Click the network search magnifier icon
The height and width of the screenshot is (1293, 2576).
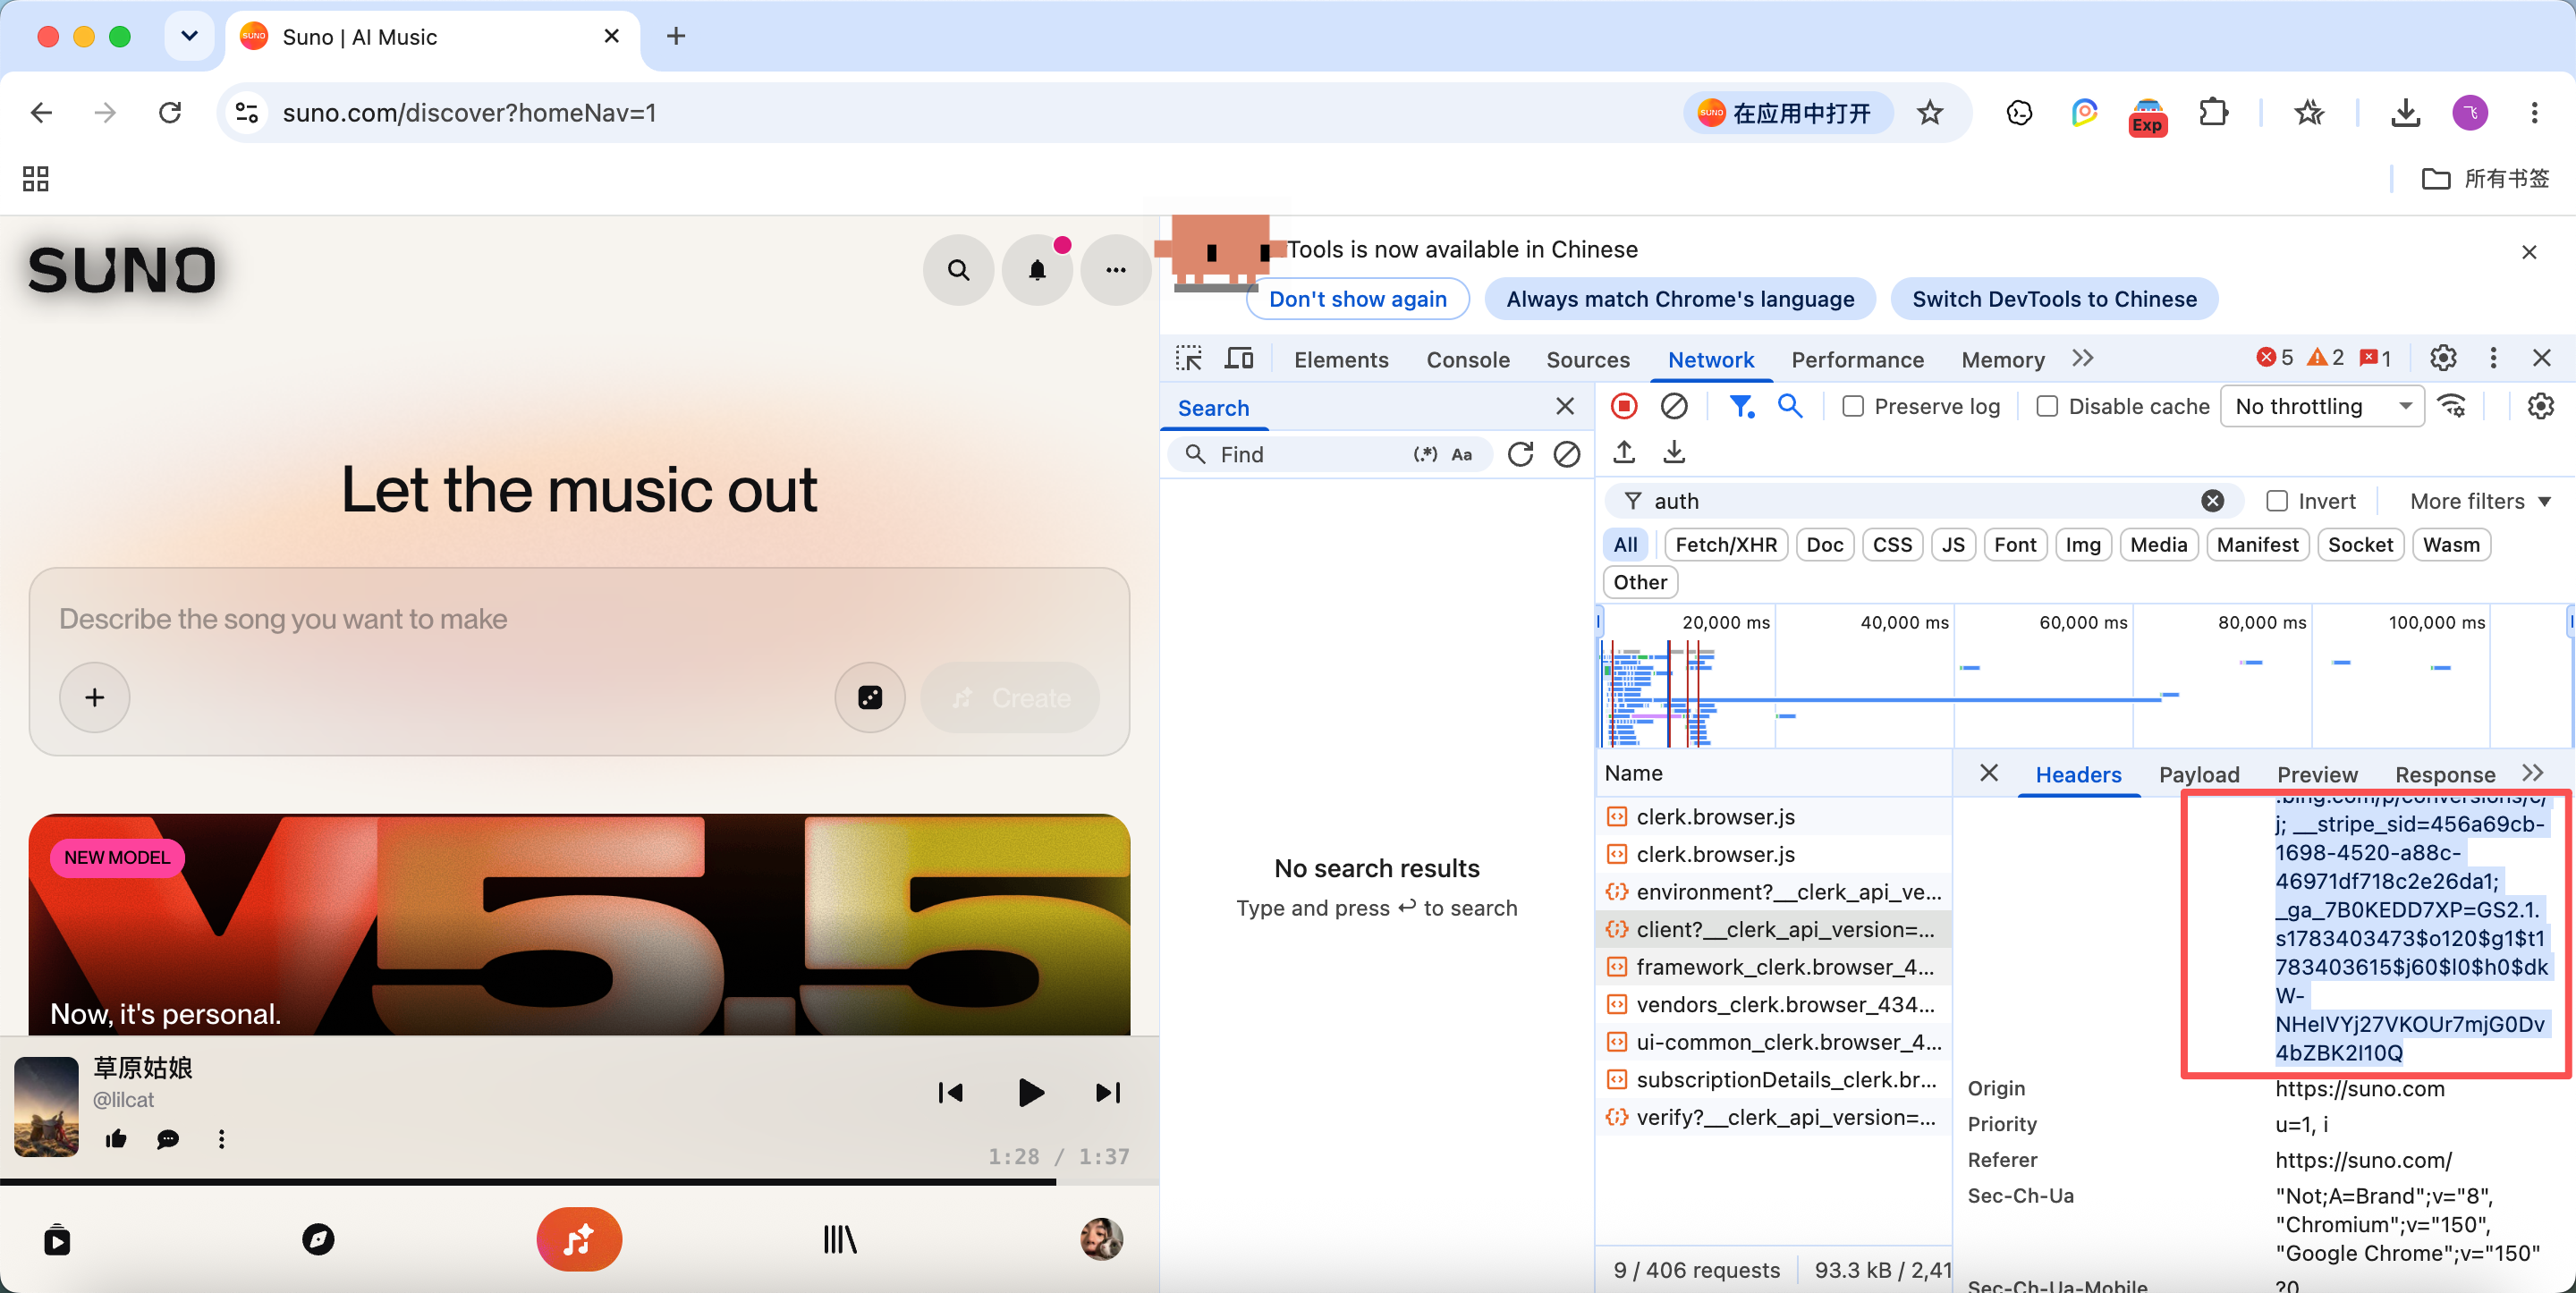(x=1790, y=406)
